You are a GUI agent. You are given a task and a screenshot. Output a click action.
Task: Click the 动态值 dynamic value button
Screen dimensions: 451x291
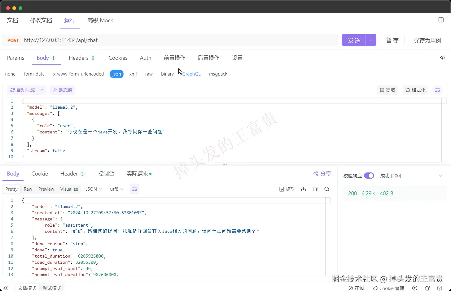pos(63,90)
